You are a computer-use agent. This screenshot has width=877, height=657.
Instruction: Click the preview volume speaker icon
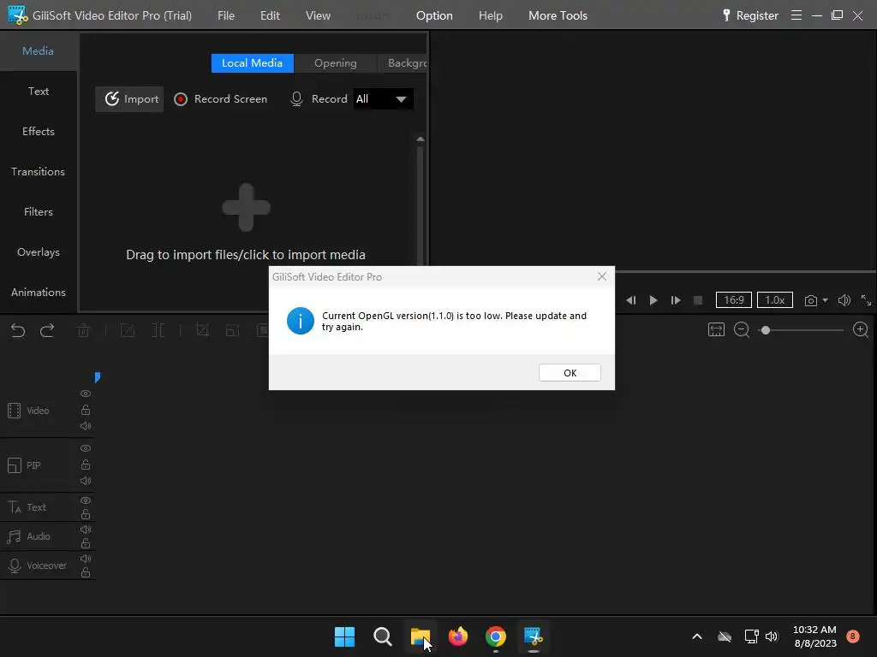point(844,300)
